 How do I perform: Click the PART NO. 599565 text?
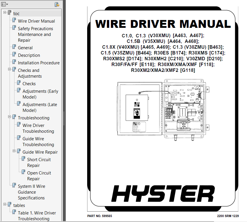[x=100, y=216]
